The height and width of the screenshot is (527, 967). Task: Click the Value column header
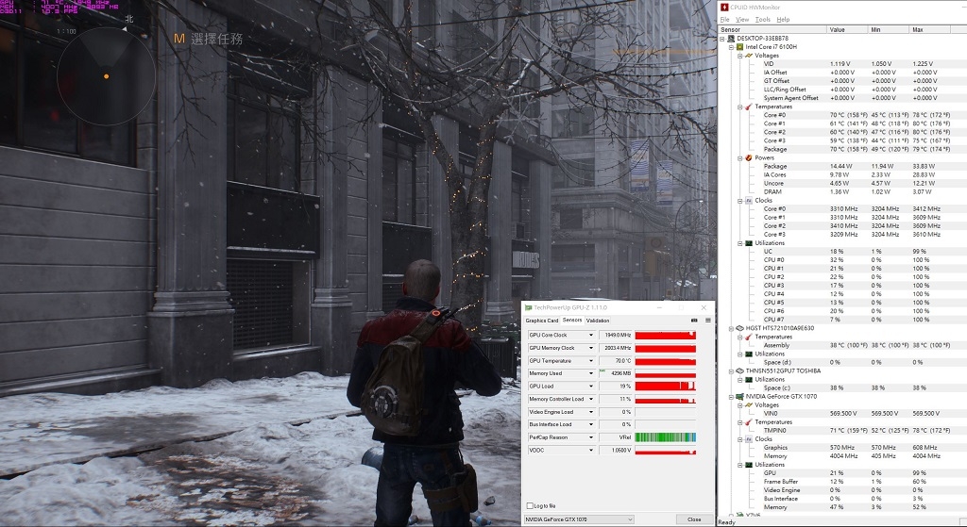pos(847,29)
